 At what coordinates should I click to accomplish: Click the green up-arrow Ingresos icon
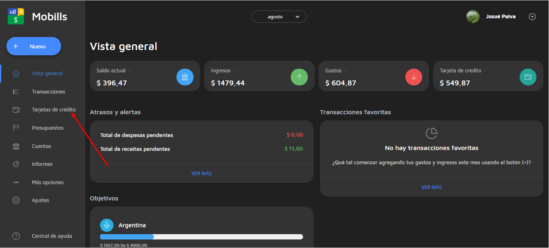(x=299, y=77)
